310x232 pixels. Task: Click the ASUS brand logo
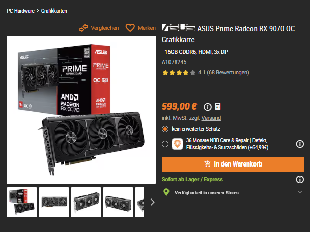click(179, 28)
